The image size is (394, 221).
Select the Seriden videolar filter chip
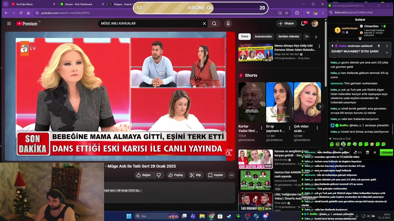coord(289,37)
